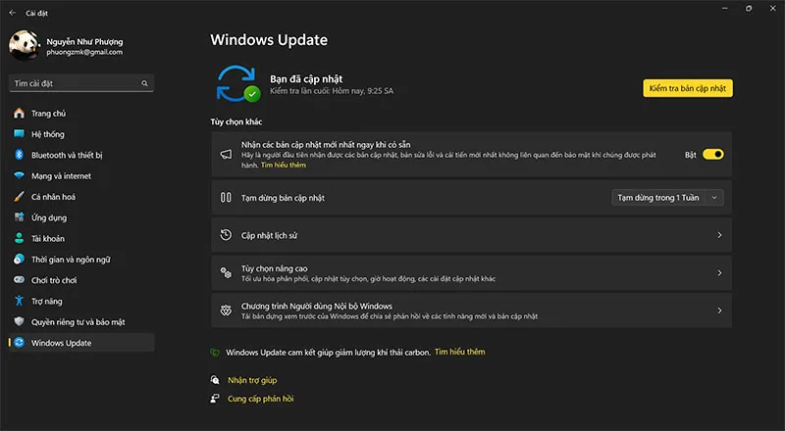The height and width of the screenshot is (431, 785).
Task: Click the Ứng dụng apps icon
Action: (x=19, y=217)
